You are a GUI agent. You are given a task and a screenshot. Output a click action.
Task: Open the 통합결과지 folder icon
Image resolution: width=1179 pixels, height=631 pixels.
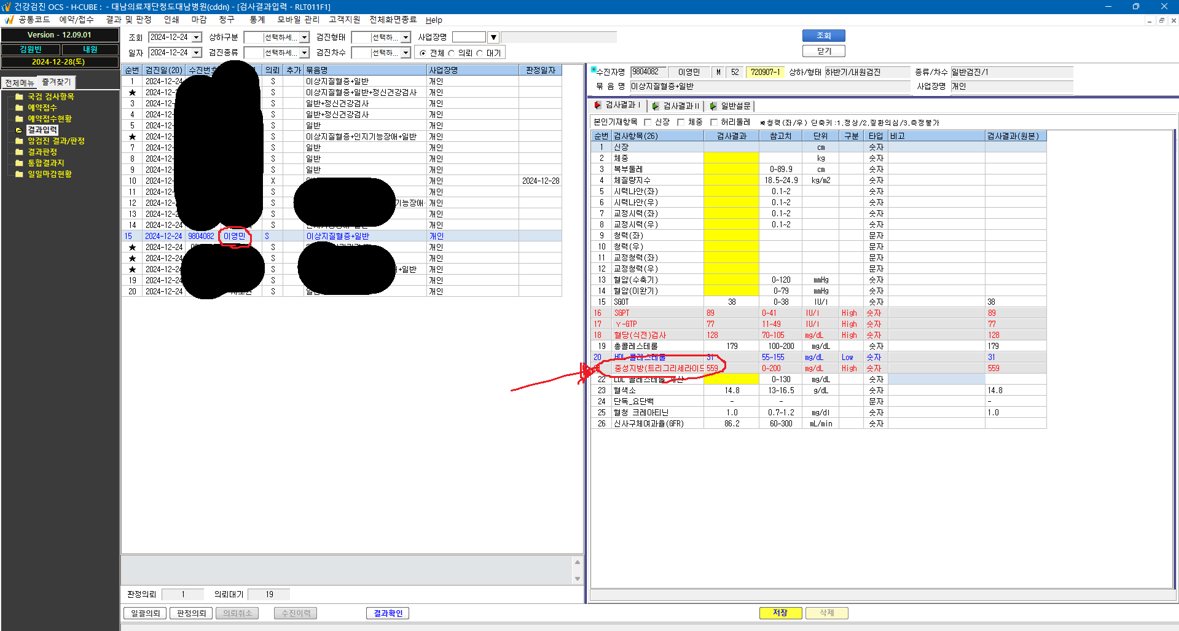tap(19, 163)
